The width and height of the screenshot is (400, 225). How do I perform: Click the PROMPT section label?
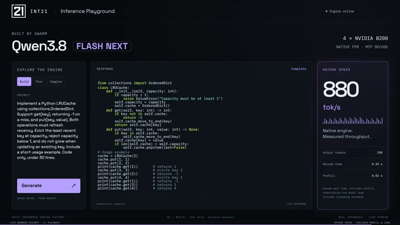pyautogui.click(x=23, y=95)
